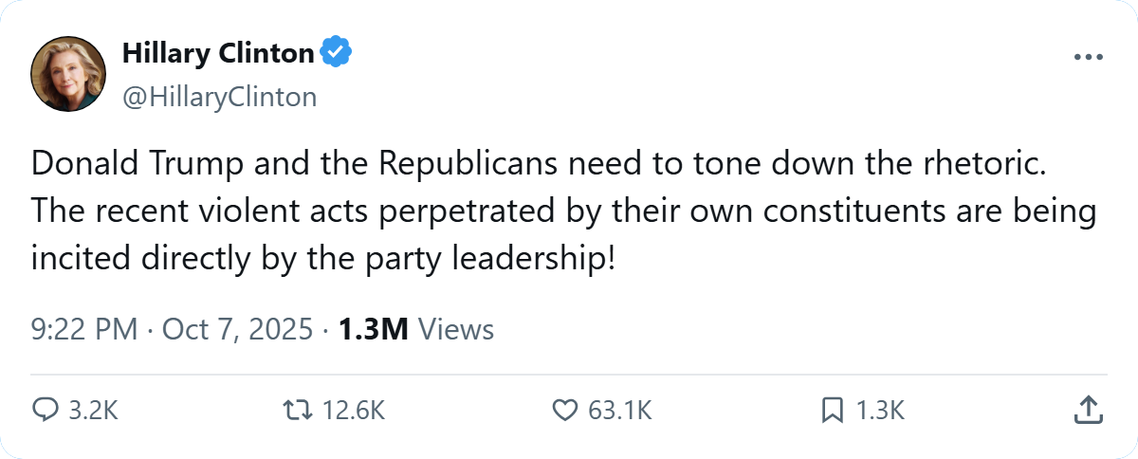
Task: Like the tweet with the heart icon
Action: click(564, 410)
